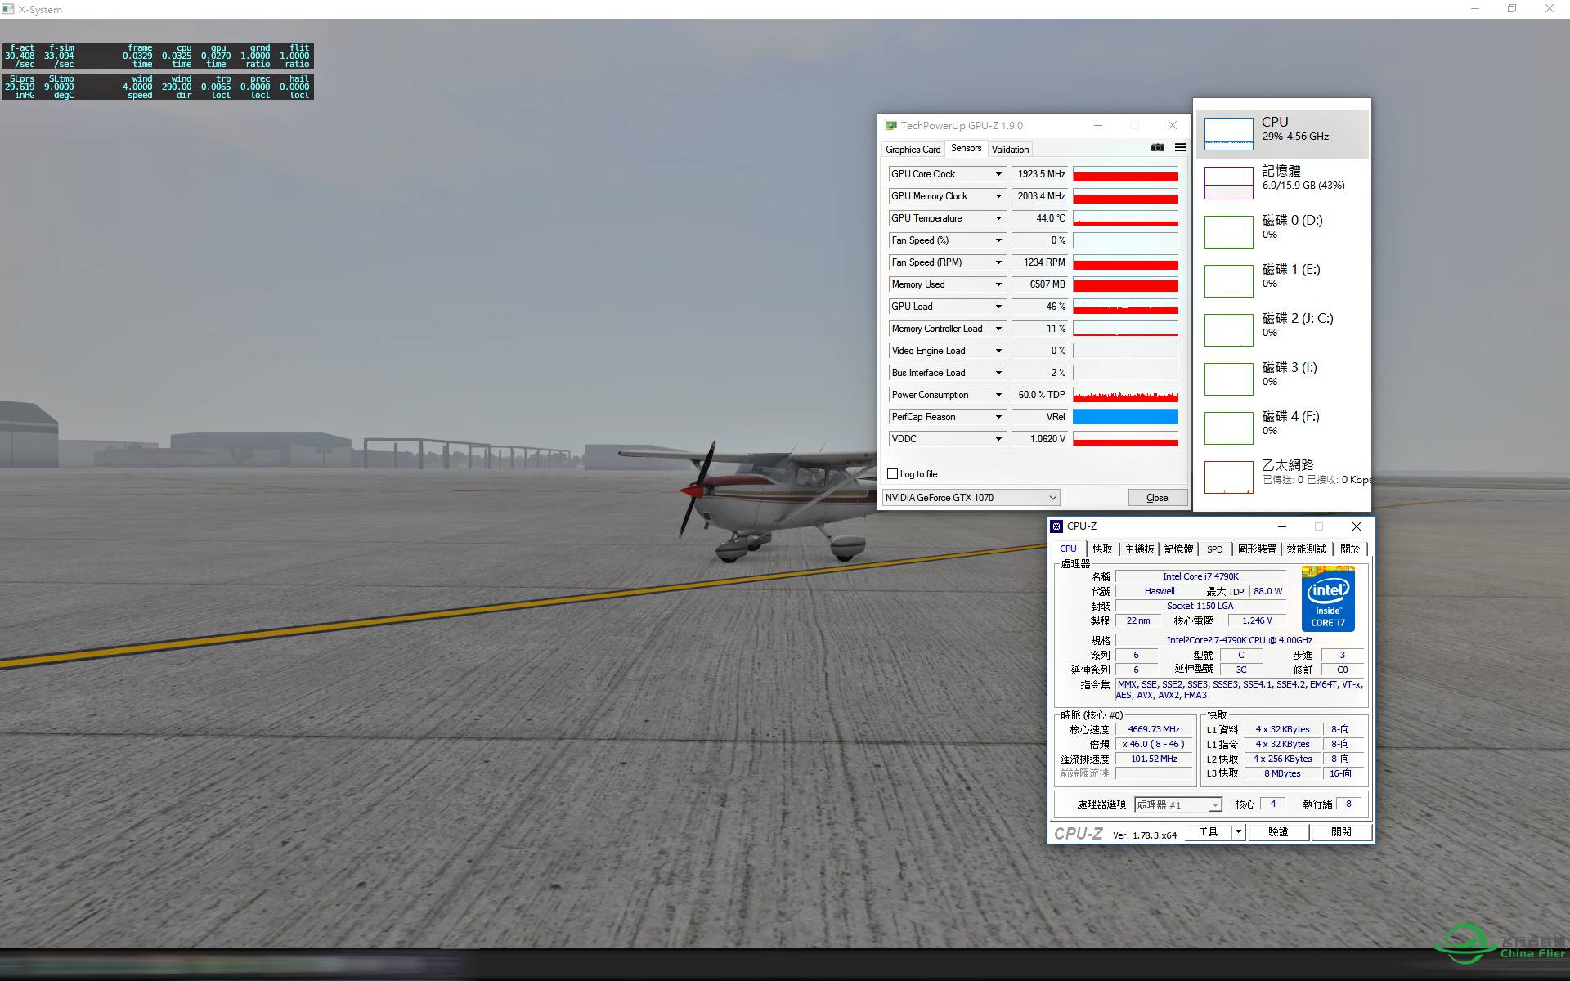This screenshot has height=981, width=1570.
Task: Switch to GPU-Z Sensors tab
Action: point(966,148)
